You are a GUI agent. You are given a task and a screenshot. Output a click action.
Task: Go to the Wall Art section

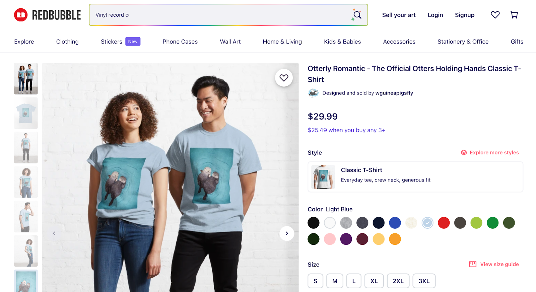point(230,42)
